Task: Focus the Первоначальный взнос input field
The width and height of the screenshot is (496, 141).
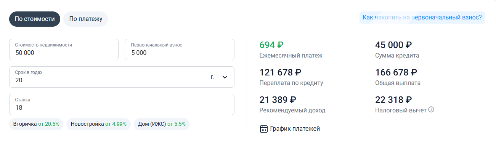Action: [x=180, y=50]
